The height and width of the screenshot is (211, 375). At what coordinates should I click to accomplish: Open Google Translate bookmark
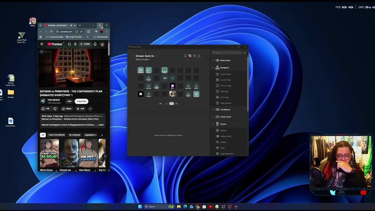[74, 37]
